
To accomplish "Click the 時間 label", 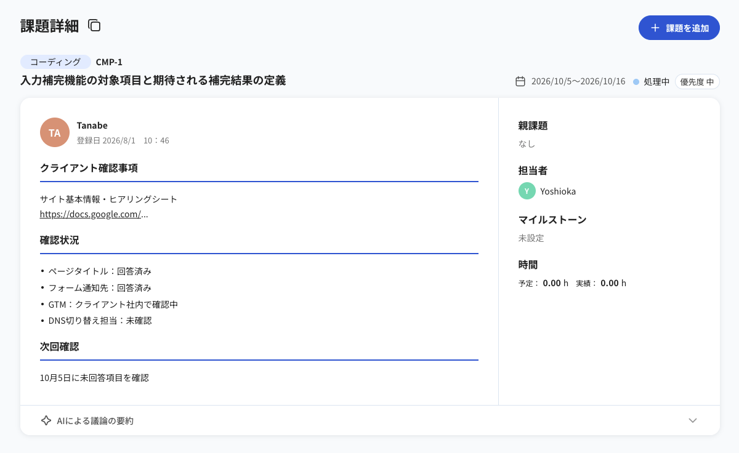I will [x=528, y=265].
